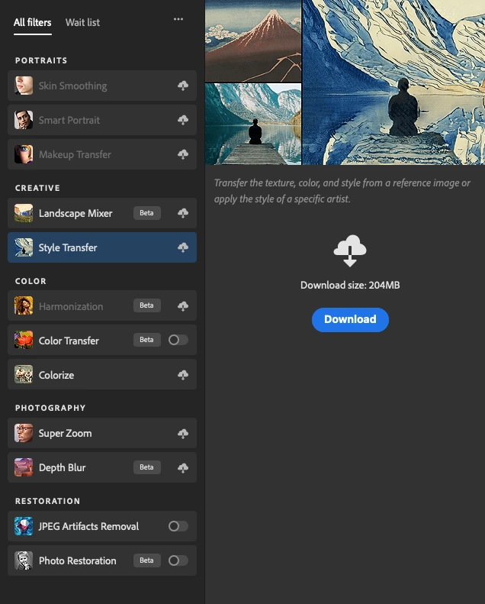This screenshot has width=485, height=604.
Task: Enable the Photo Restoration toggle
Action: [178, 560]
